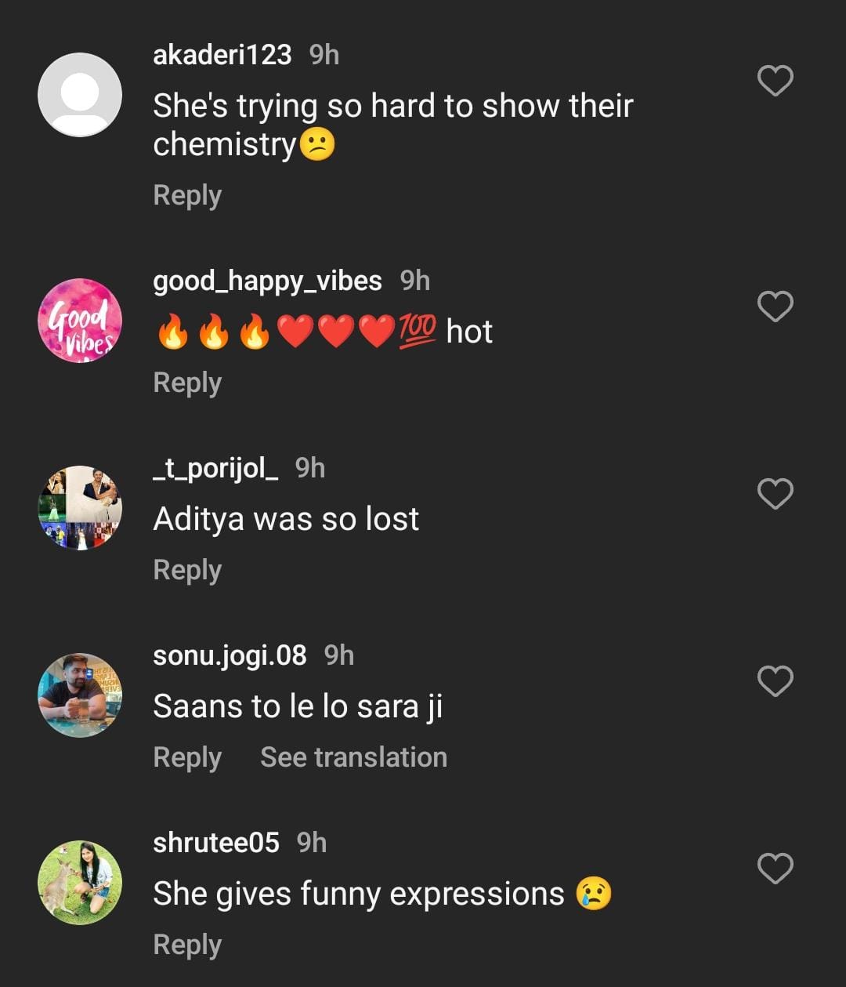Viewport: 846px width, 987px height.
Task: Visit good_happy_vibes username profile
Action: (x=267, y=281)
